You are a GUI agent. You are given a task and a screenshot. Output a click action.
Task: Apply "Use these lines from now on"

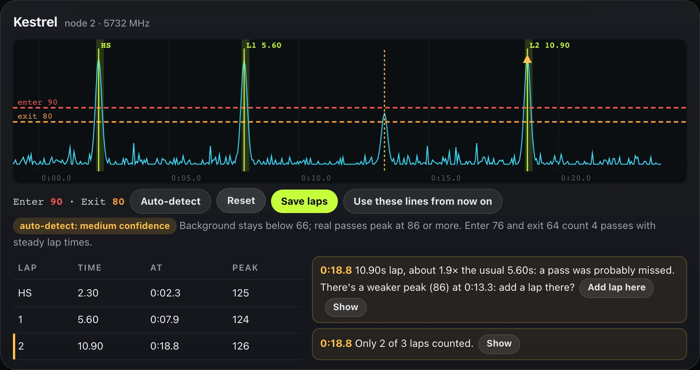[423, 201]
